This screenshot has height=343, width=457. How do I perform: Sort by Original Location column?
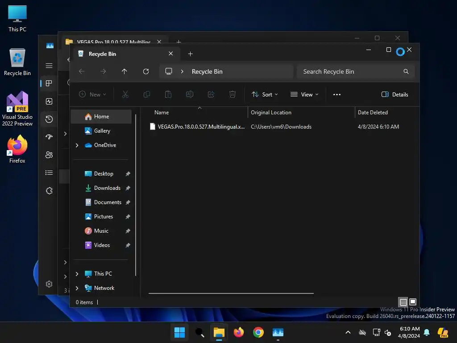pyautogui.click(x=301, y=112)
